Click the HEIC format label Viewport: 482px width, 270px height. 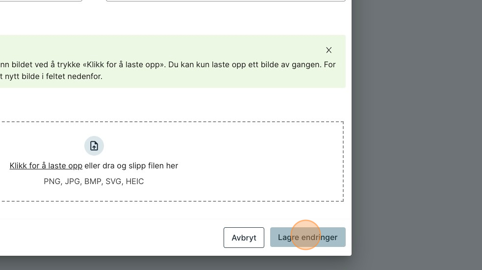[135, 182]
